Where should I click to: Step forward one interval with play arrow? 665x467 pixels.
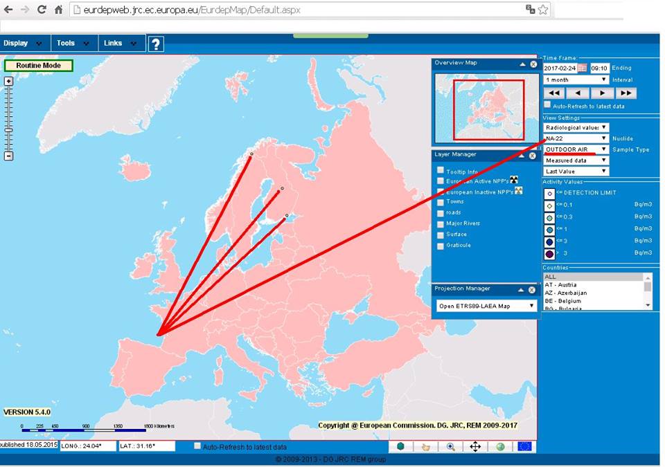(602, 93)
